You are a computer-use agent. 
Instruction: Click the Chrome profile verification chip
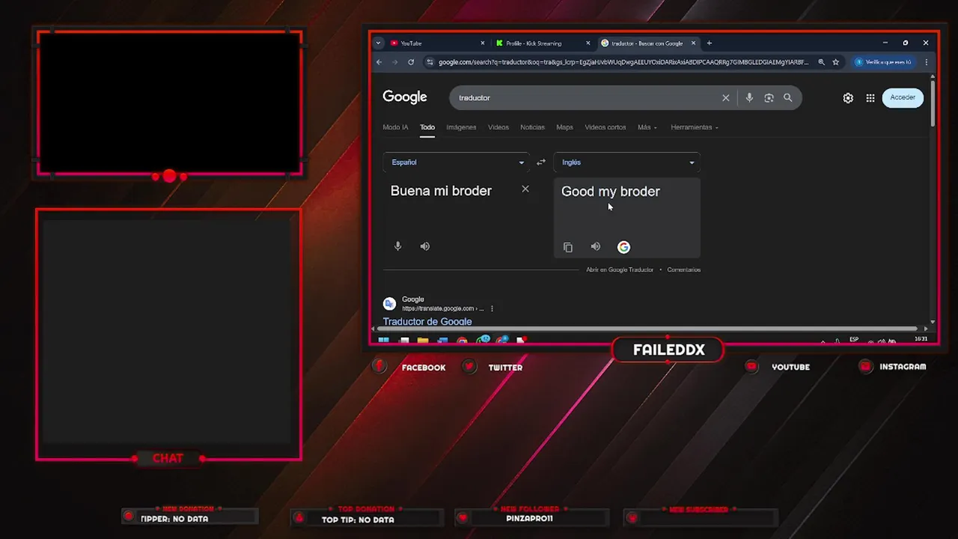coord(885,62)
